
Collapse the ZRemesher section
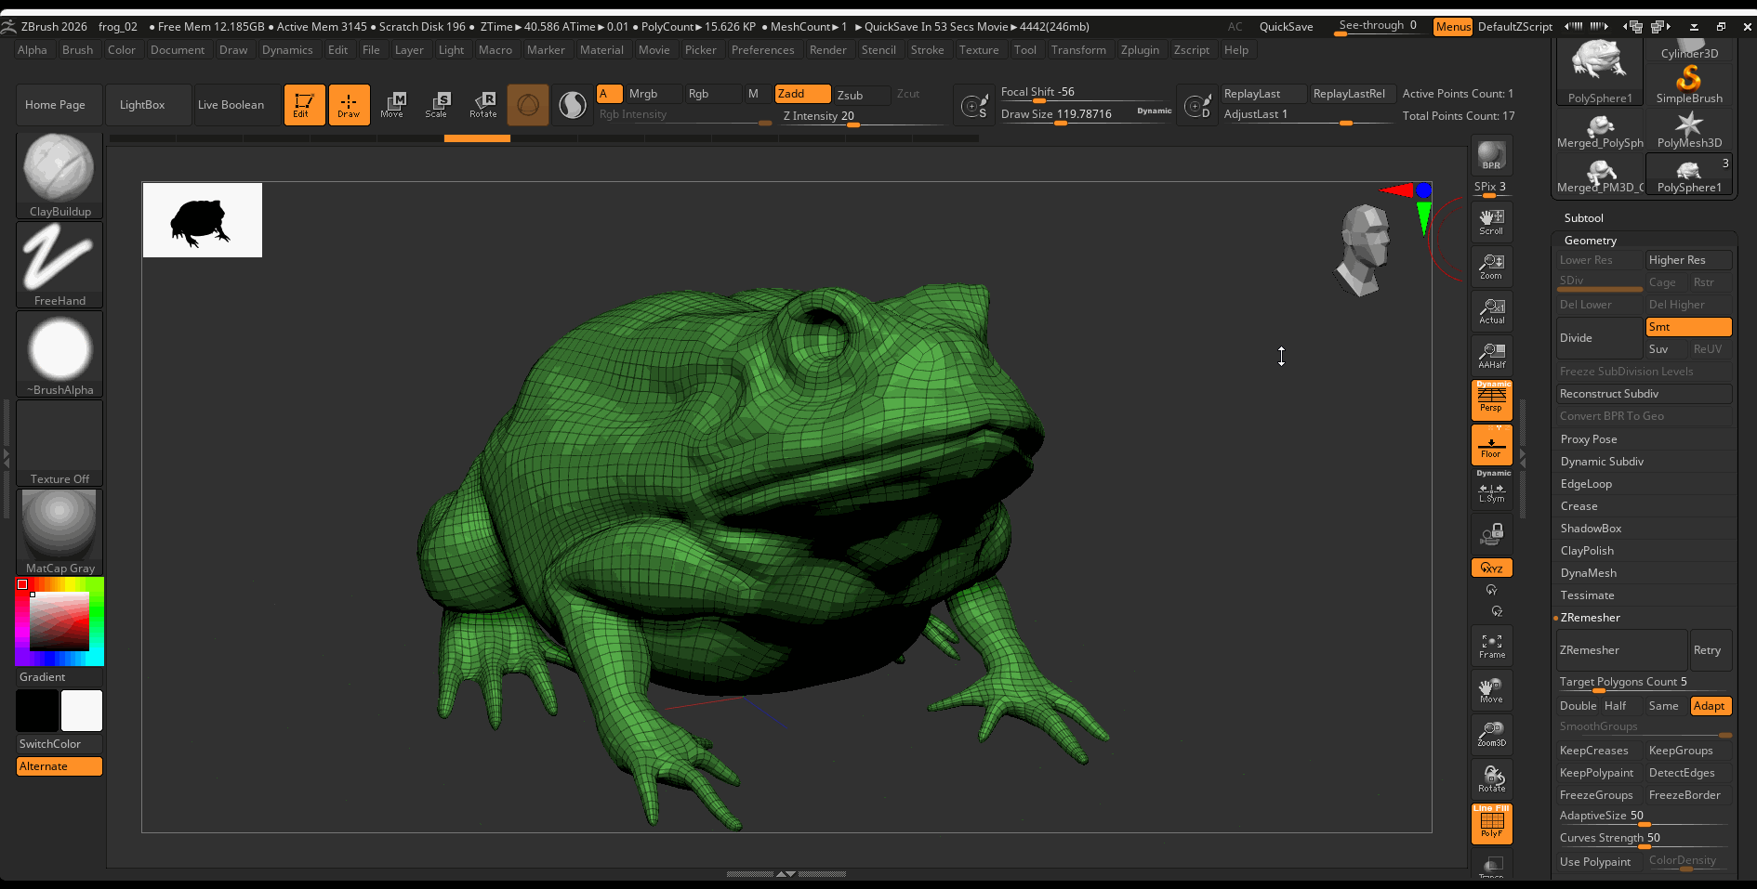1590,618
